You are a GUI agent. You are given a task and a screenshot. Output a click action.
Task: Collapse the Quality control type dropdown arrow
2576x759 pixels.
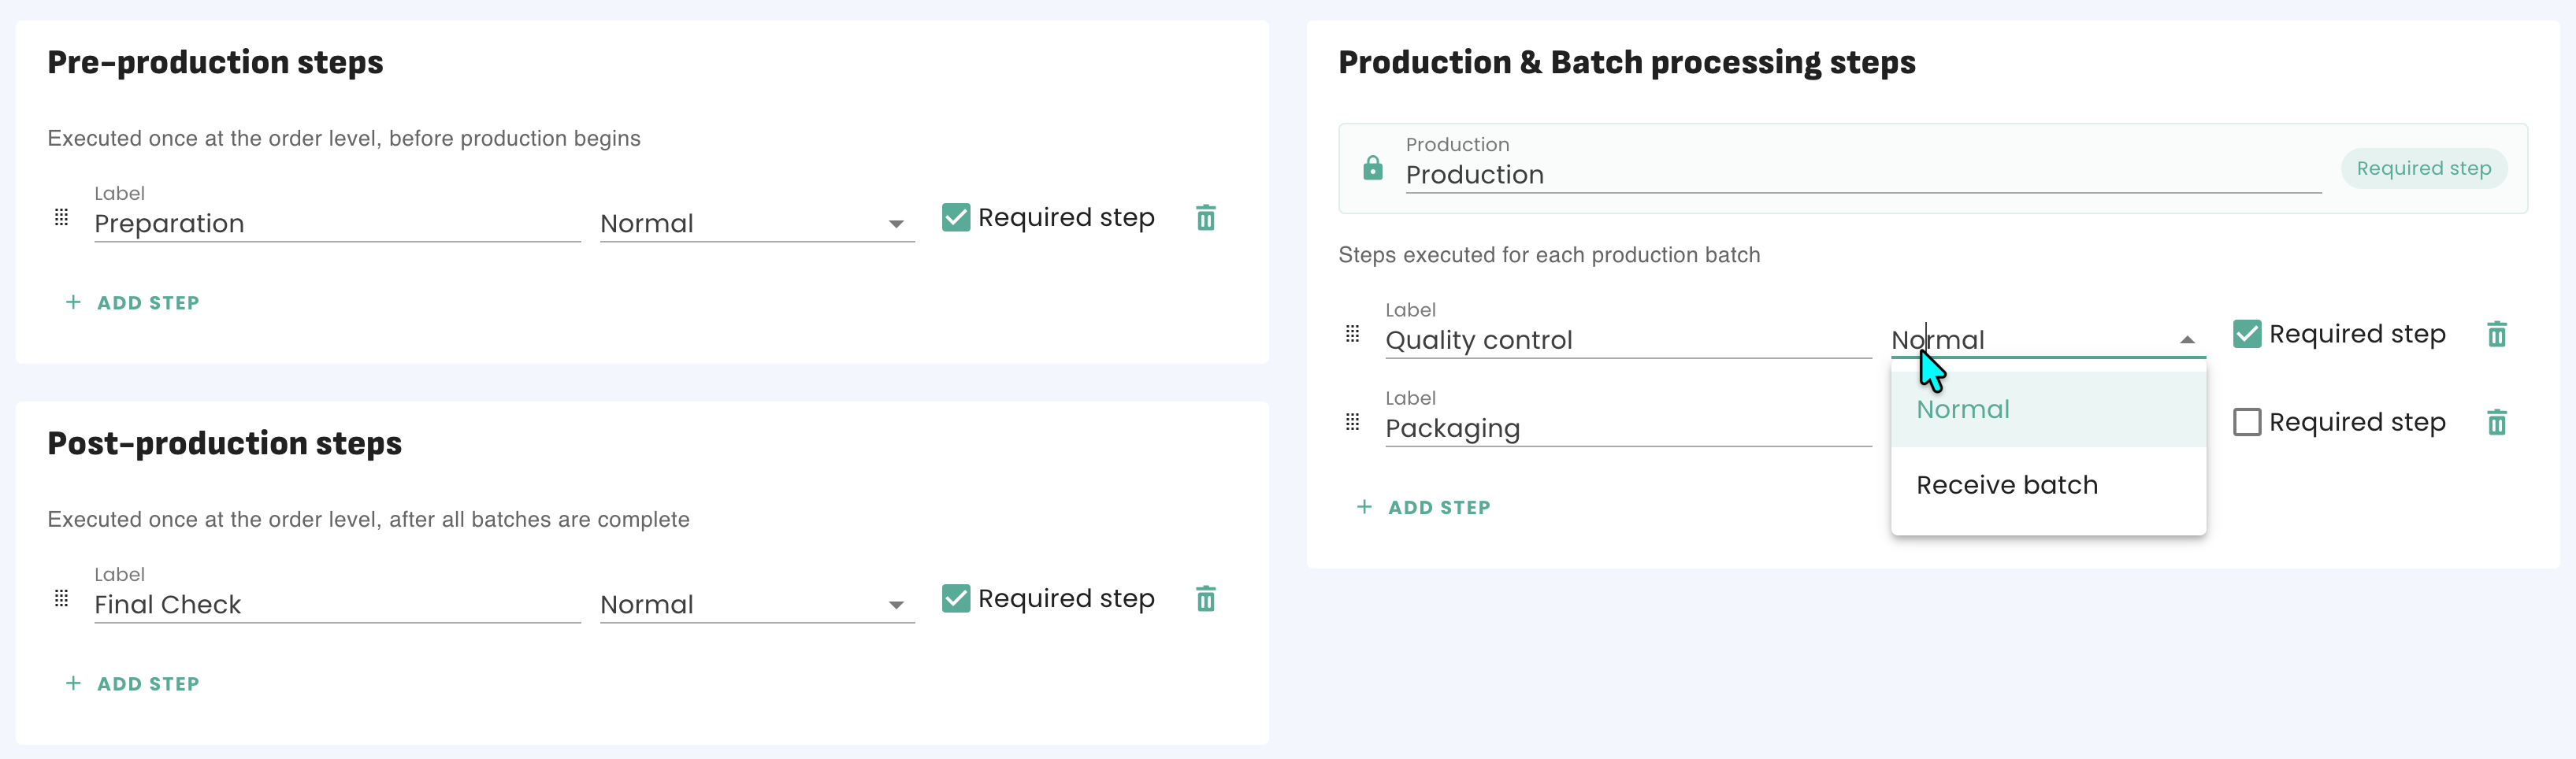pos(2187,340)
